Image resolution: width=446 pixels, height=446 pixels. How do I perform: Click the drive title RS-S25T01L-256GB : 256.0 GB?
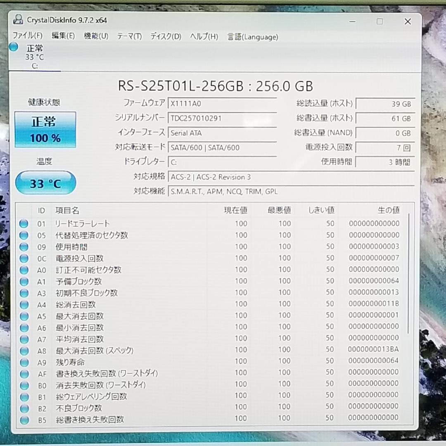215,86
